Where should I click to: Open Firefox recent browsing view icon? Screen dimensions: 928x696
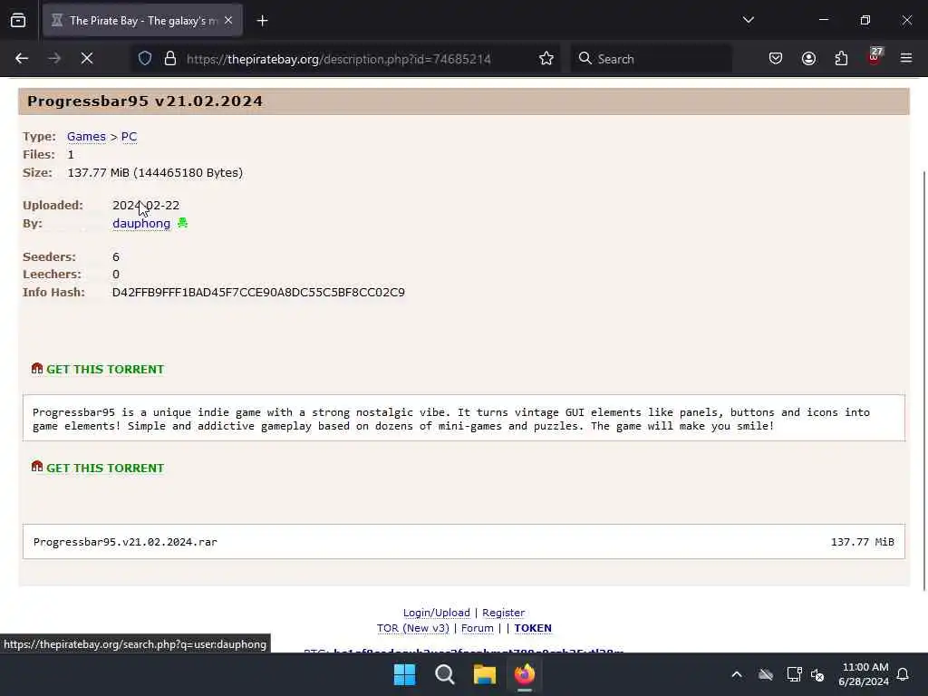pyautogui.click(x=18, y=21)
